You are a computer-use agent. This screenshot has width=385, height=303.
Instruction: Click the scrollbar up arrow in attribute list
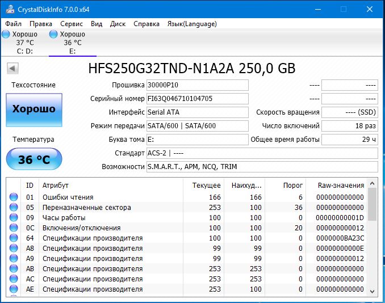point(373,183)
